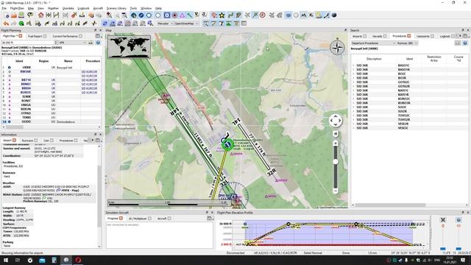Open the Weather menu
This screenshot has width=471, height=265.
(x=54, y=8)
